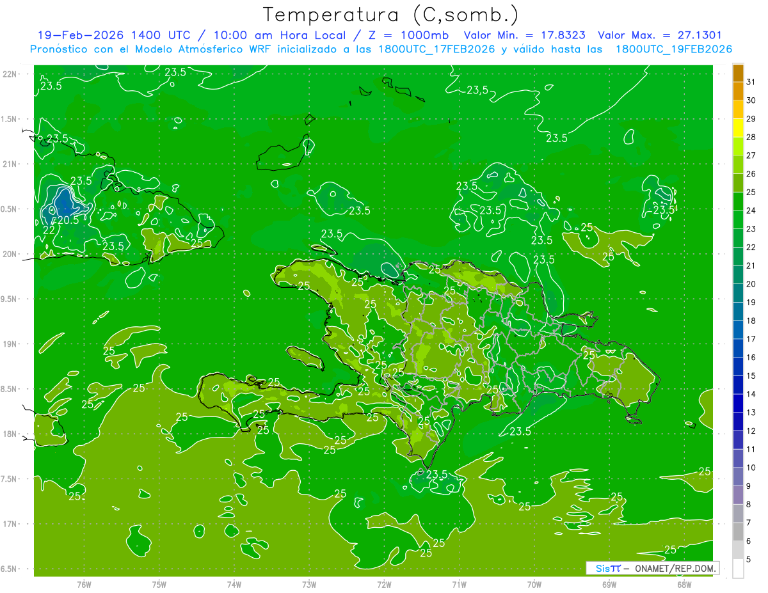Click the "21N" latitude label
The width and height of the screenshot is (768, 593).
click(x=11, y=164)
